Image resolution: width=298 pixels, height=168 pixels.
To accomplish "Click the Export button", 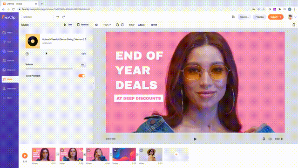I will pyautogui.click(x=276, y=17).
